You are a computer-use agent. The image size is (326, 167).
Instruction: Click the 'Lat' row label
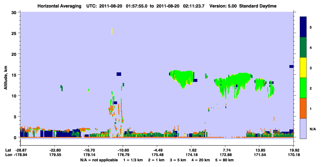click(x=8, y=150)
